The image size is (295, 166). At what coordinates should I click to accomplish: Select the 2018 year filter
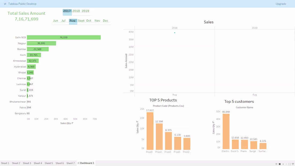tap(76, 11)
